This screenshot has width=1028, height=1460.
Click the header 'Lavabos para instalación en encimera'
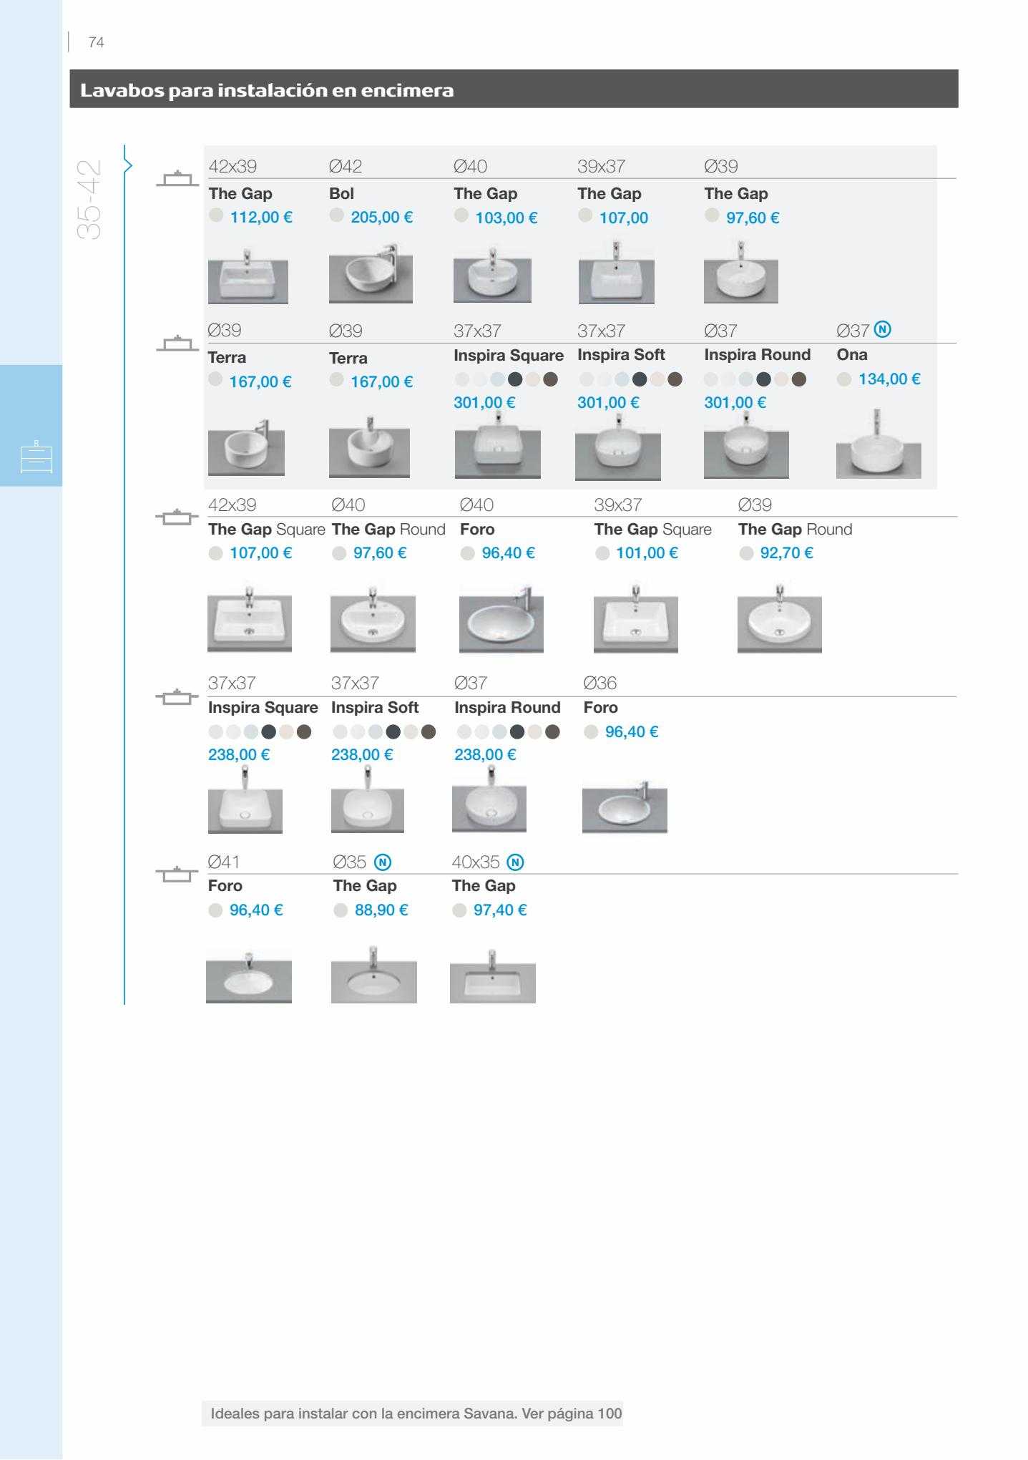pos(267,90)
